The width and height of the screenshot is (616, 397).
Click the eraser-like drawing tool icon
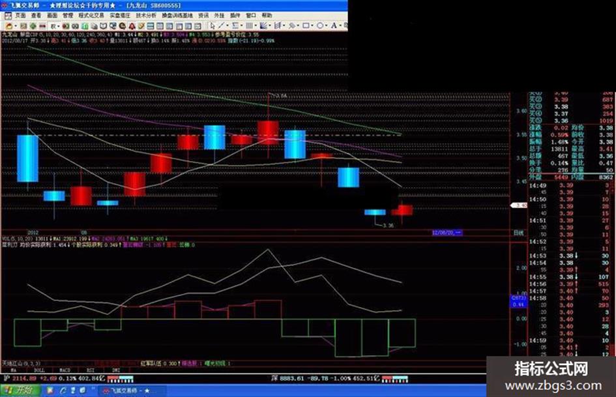point(292,26)
